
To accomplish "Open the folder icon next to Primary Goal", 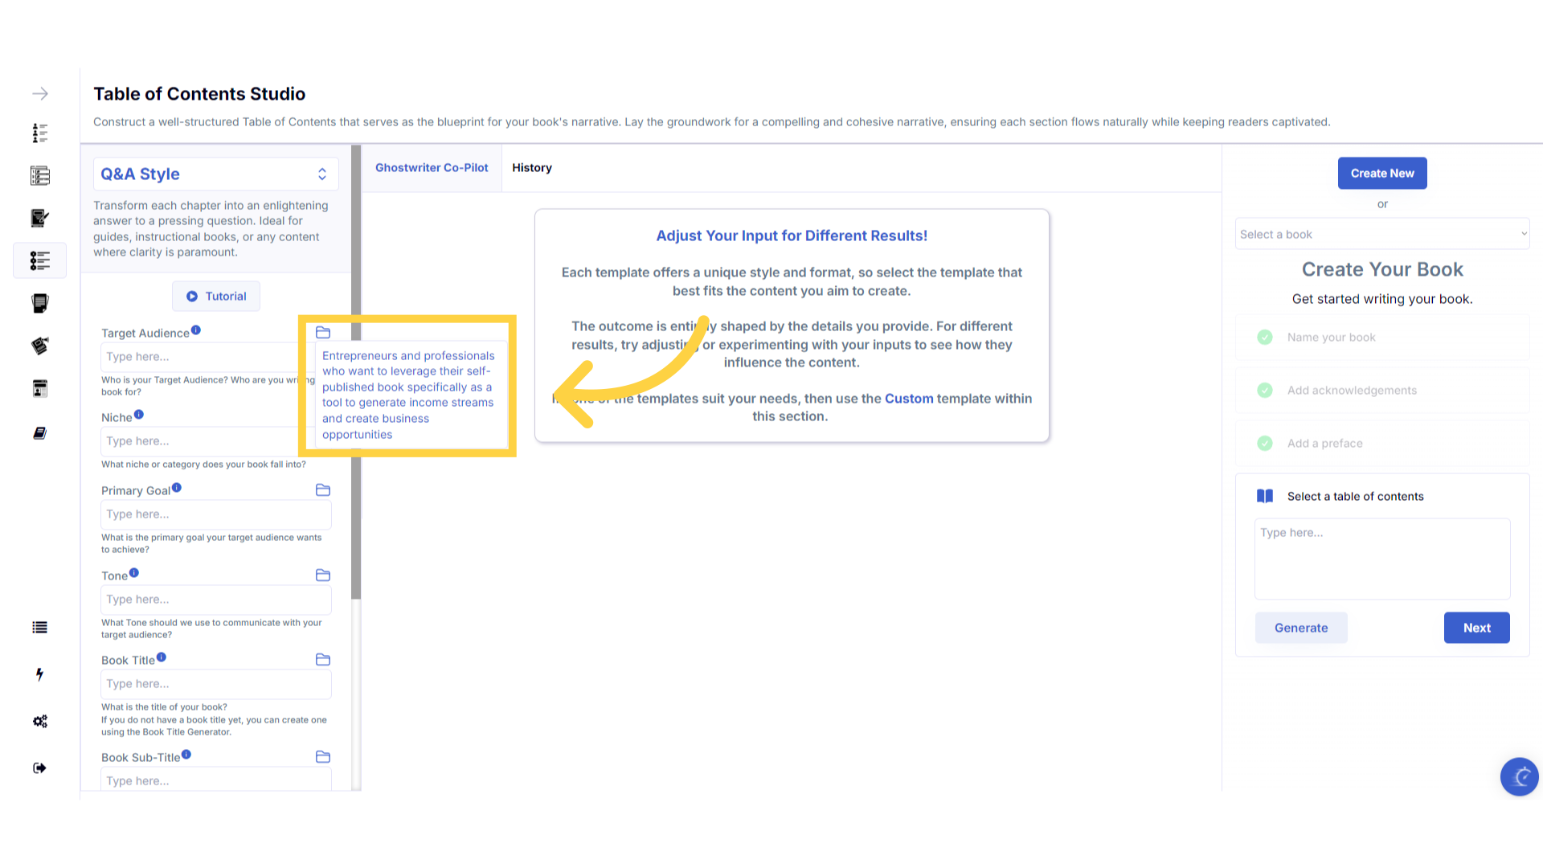I will coord(323,490).
